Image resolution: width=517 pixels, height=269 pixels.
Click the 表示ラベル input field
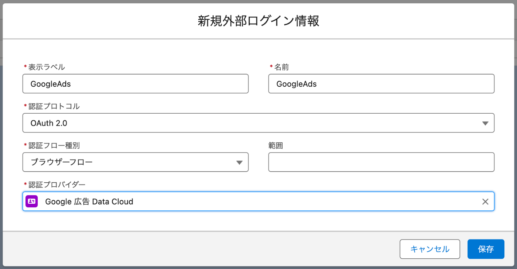pyautogui.click(x=136, y=84)
